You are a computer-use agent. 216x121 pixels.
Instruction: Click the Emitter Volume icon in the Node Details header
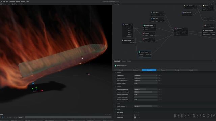115,66
